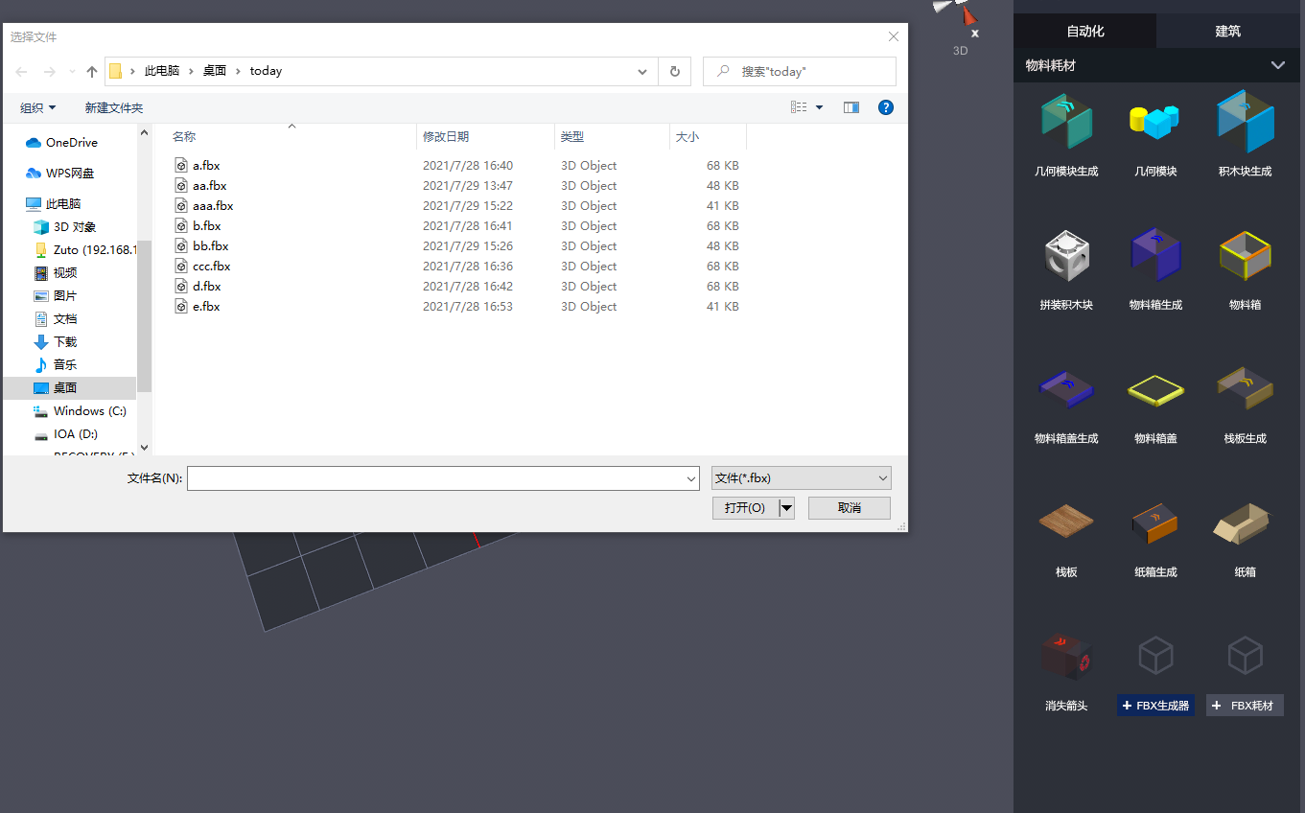Click the FBX生成器 add button

1155,706
